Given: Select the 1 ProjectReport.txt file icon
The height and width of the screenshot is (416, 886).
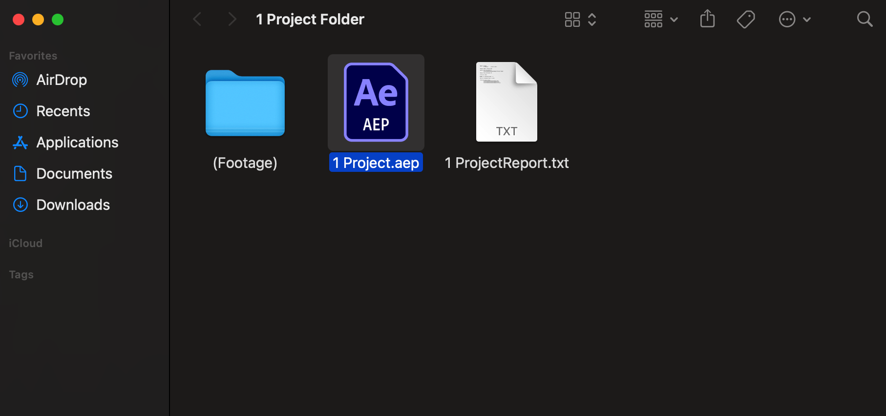Looking at the screenshot, I should (x=506, y=102).
